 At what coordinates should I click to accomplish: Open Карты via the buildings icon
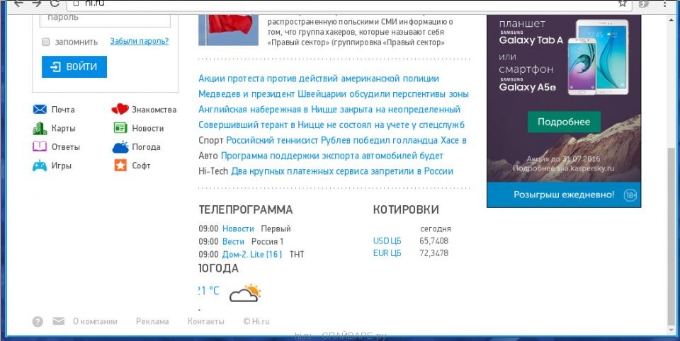[x=40, y=129]
